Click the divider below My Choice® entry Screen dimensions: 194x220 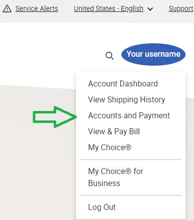coord(131,160)
